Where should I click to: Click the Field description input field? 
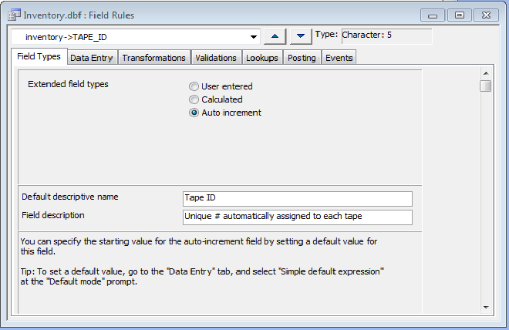click(x=298, y=217)
